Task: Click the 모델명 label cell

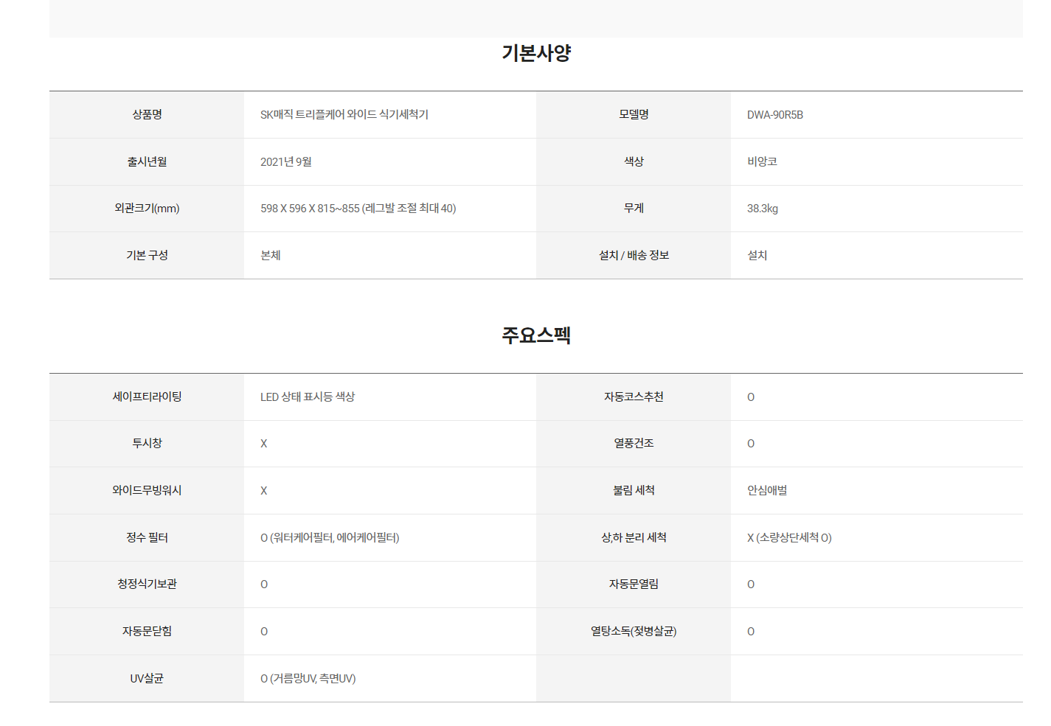Action: pyautogui.click(x=634, y=114)
